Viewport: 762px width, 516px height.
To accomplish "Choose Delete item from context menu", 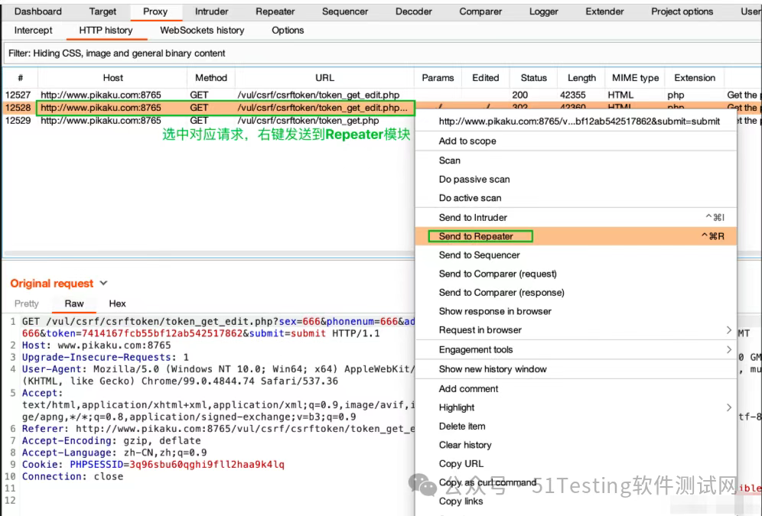I will [576, 427].
